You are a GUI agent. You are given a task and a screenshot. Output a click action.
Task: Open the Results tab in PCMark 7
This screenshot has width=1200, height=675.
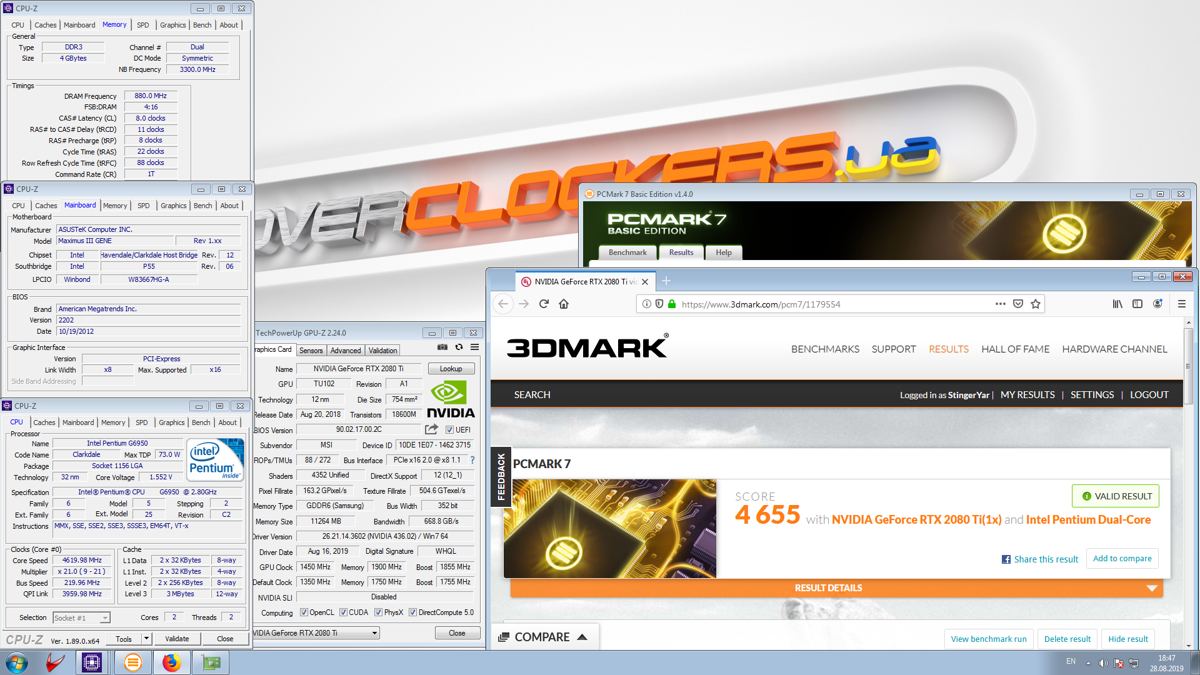pyautogui.click(x=681, y=252)
